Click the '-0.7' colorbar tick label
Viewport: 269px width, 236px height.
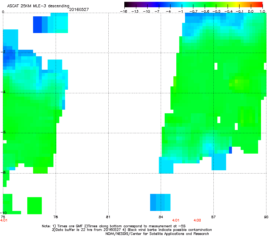[193, 12]
